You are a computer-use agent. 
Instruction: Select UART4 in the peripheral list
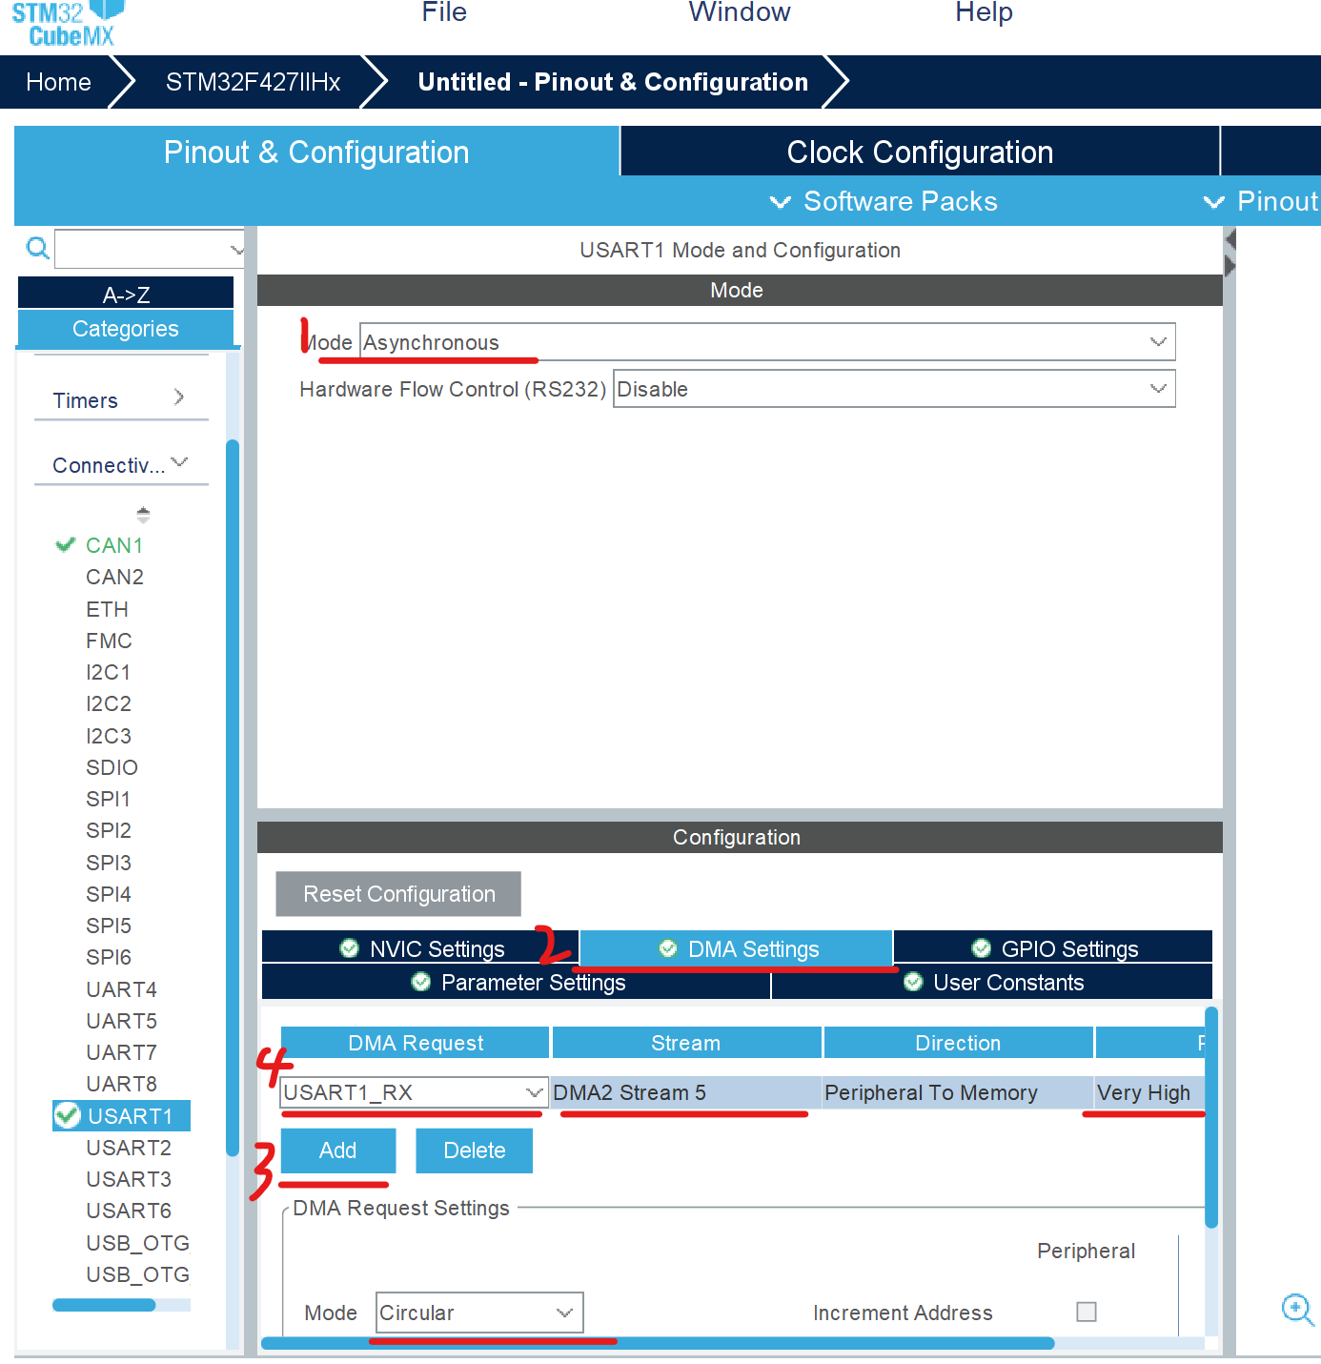click(x=121, y=989)
